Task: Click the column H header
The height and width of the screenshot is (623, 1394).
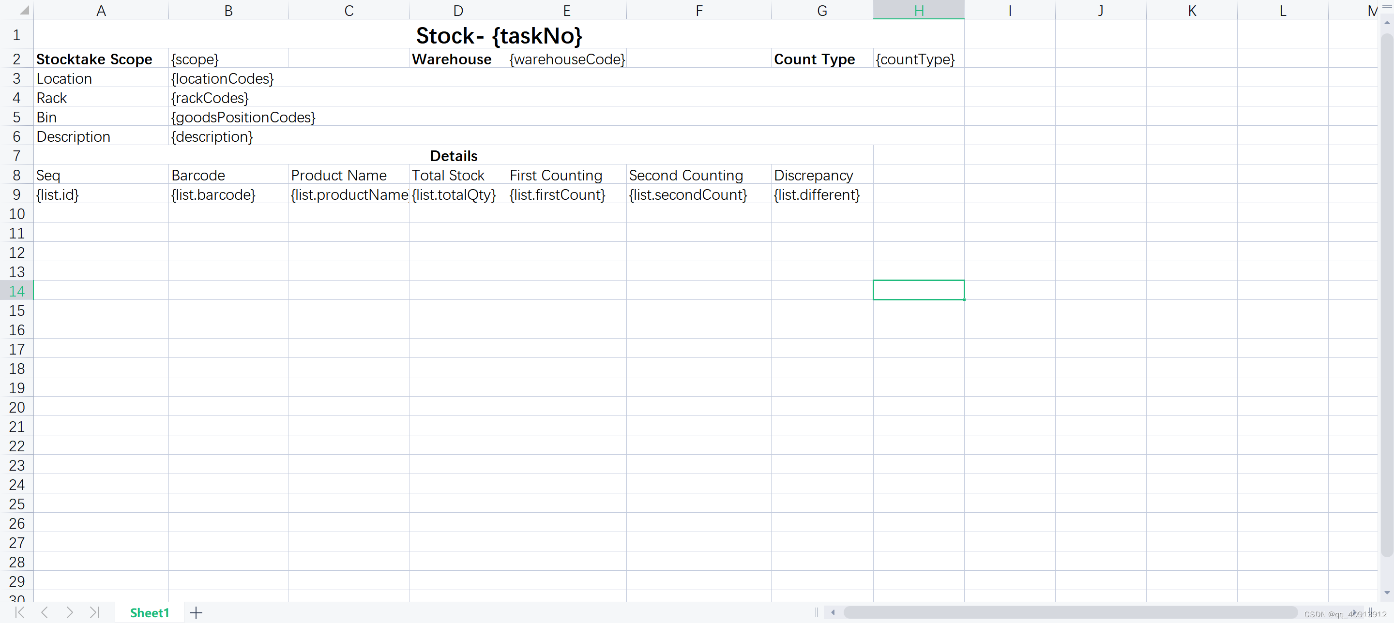Action: pyautogui.click(x=918, y=10)
